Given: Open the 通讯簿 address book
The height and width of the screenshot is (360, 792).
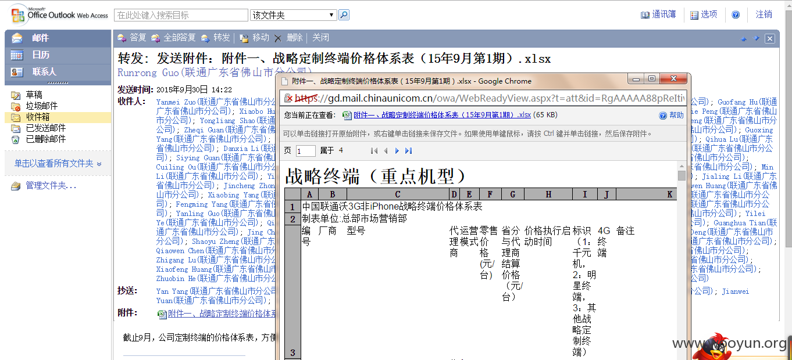Looking at the screenshot, I should click(x=658, y=15).
